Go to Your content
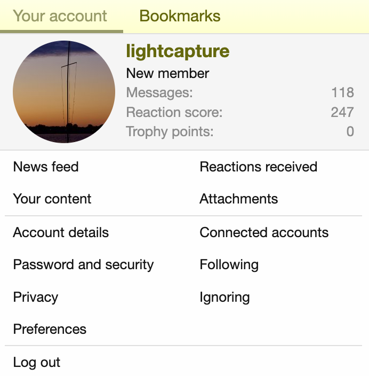Viewport: 369px width, 376px height. tap(52, 199)
